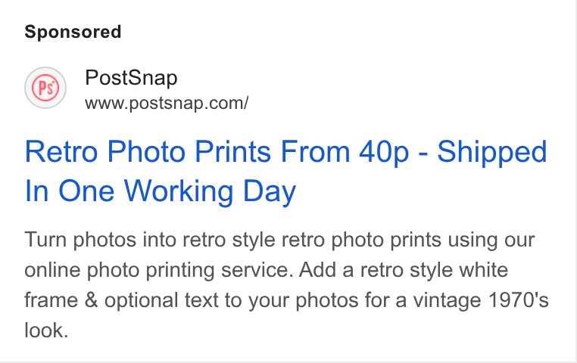This screenshot has height=363, width=577.
Task: Click the Add a retro style white sentence
Action: [404, 270]
